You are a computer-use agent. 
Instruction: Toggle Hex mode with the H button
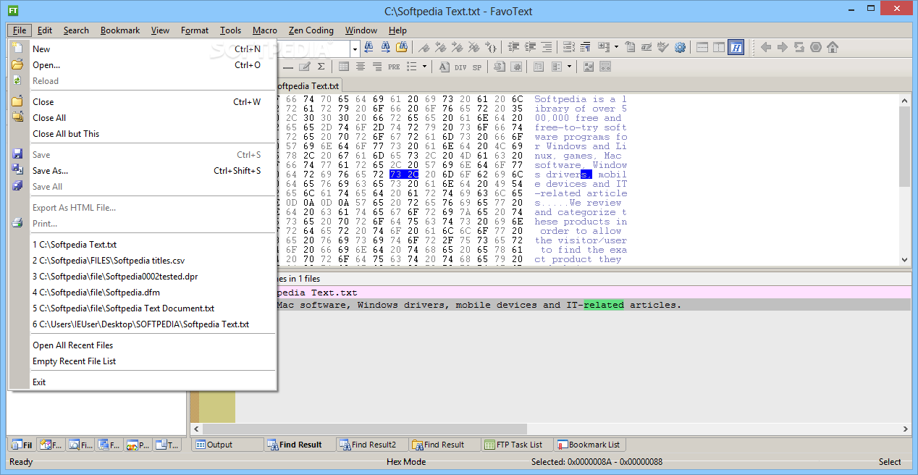pyautogui.click(x=736, y=47)
